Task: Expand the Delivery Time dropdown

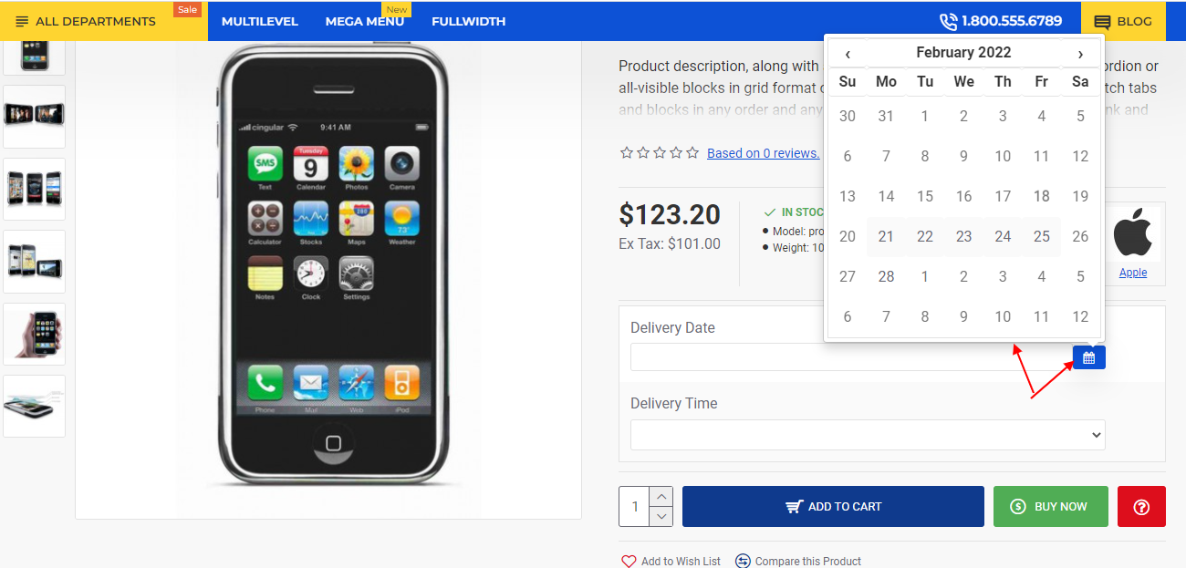Action: [x=868, y=435]
